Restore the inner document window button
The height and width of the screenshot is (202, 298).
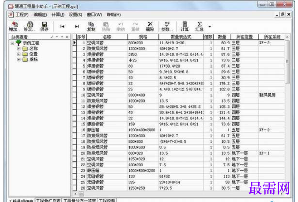[x=283, y=15]
